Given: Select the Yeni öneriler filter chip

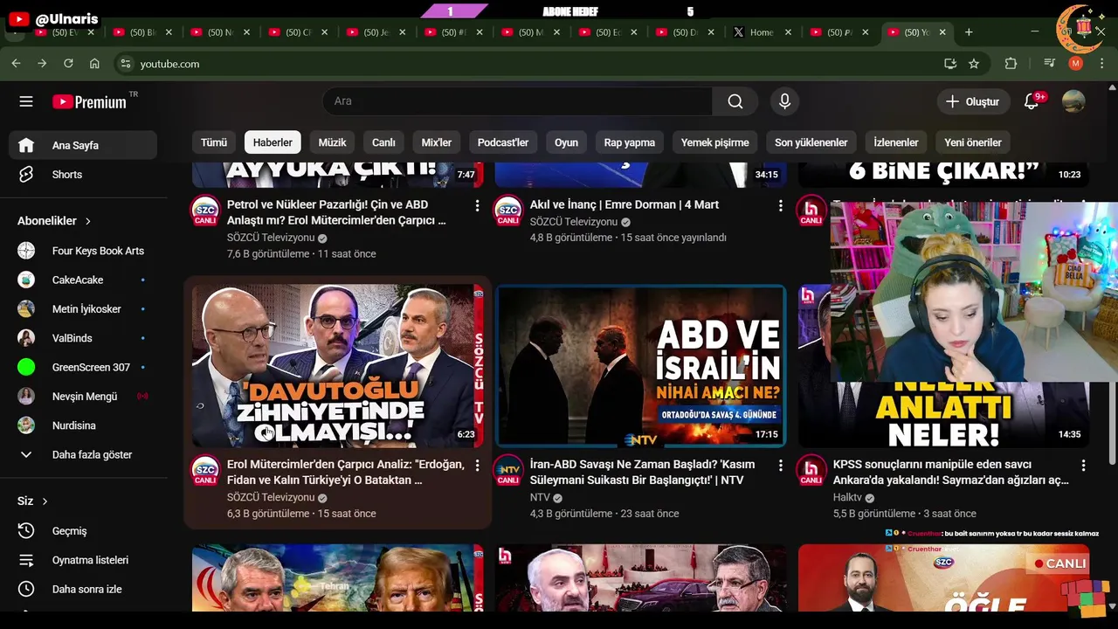Looking at the screenshot, I should point(973,142).
